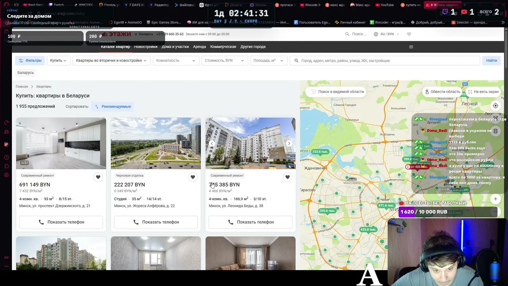This screenshot has height=286, width=508.
Task: Open the extensions cube icon in browser sidebar
Action: tap(6, 166)
